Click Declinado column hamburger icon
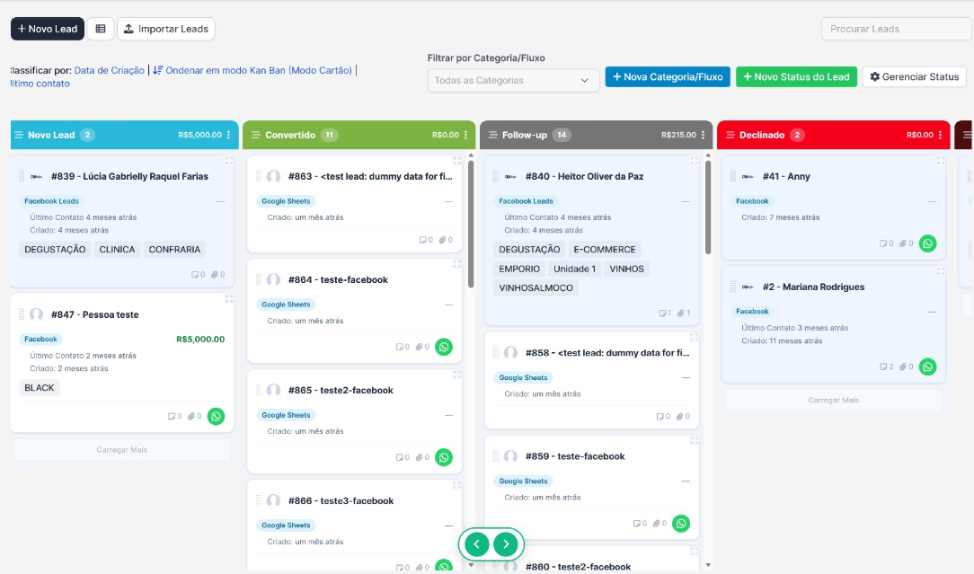This screenshot has width=974, height=574. [x=730, y=135]
